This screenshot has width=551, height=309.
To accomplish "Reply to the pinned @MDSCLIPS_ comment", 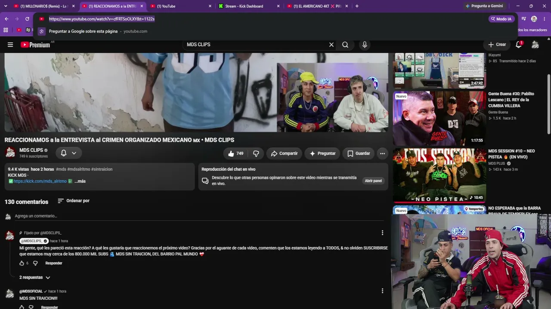I will click(x=54, y=263).
